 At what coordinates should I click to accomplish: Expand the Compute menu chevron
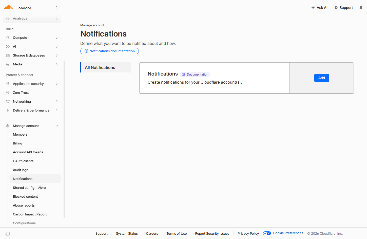coord(57,38)
